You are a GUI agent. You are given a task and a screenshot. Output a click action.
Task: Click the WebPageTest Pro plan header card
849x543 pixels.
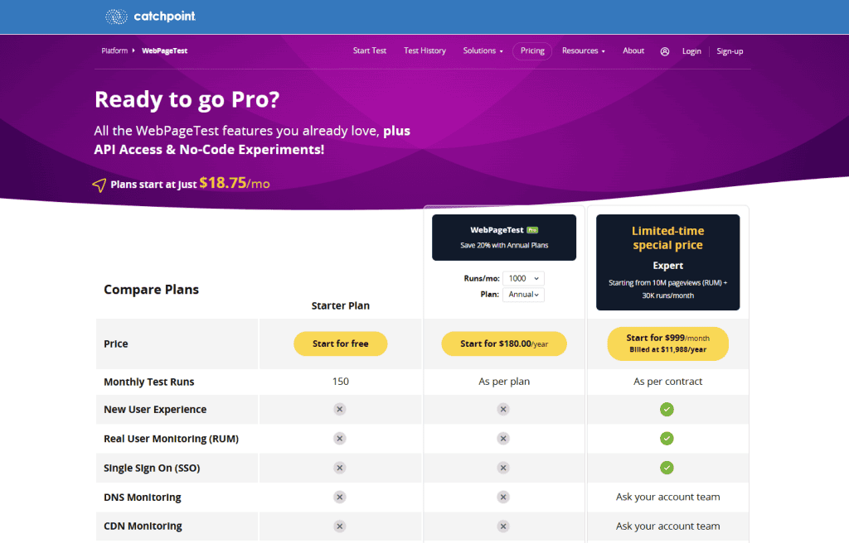pos(504,238)
